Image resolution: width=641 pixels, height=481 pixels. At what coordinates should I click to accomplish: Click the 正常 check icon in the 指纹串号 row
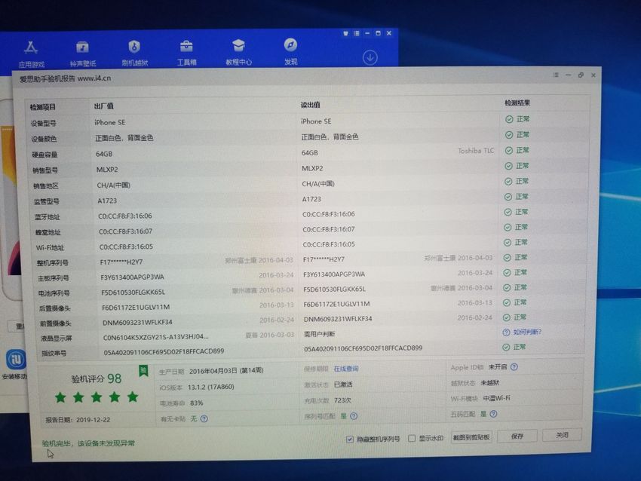[x=506, y=347]
